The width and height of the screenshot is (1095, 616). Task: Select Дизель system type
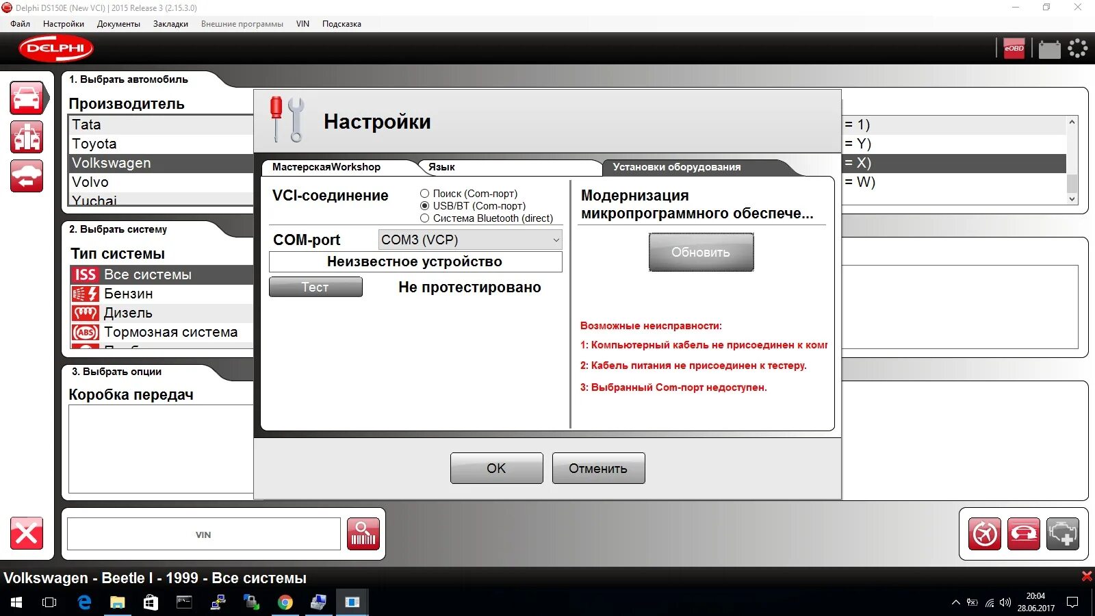coord(162,313)
